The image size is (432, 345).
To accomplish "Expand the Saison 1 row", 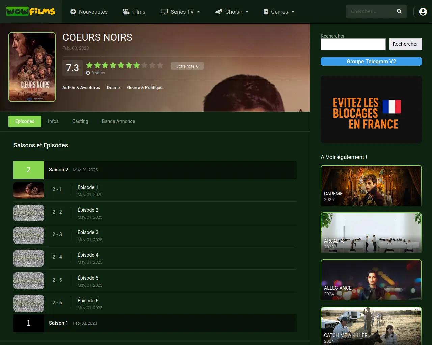I will pos(58,323).
